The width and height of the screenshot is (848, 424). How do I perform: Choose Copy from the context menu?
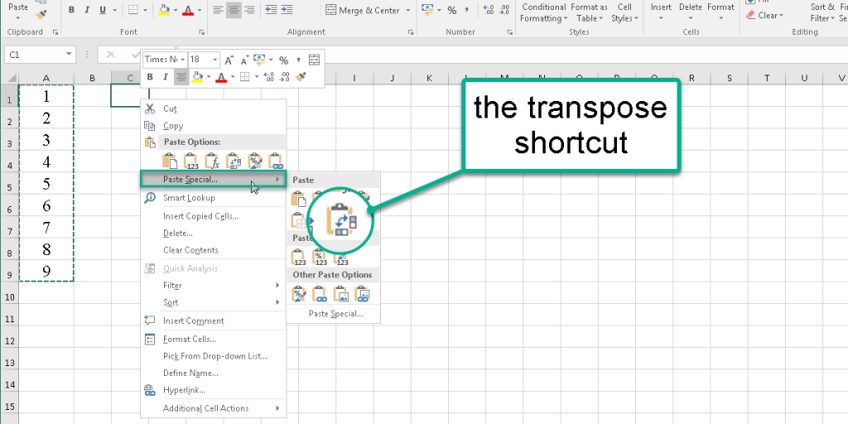pos(173,126)
